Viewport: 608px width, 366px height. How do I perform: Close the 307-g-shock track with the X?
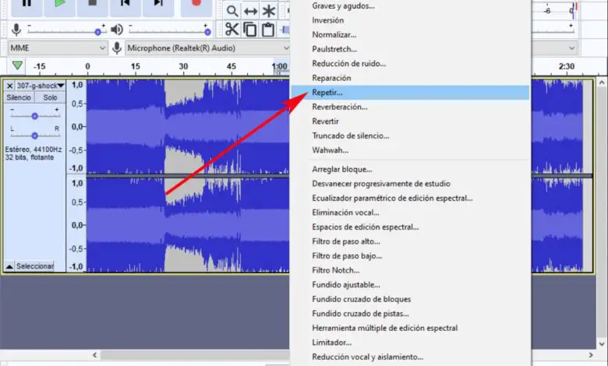click(9, 86)
